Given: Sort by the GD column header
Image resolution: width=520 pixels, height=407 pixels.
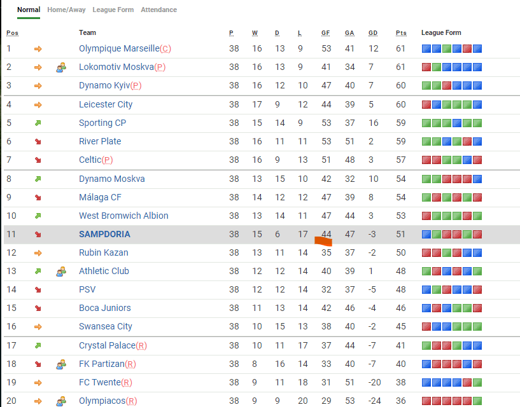Looking at the screenshot, I should tap(372, 33).
